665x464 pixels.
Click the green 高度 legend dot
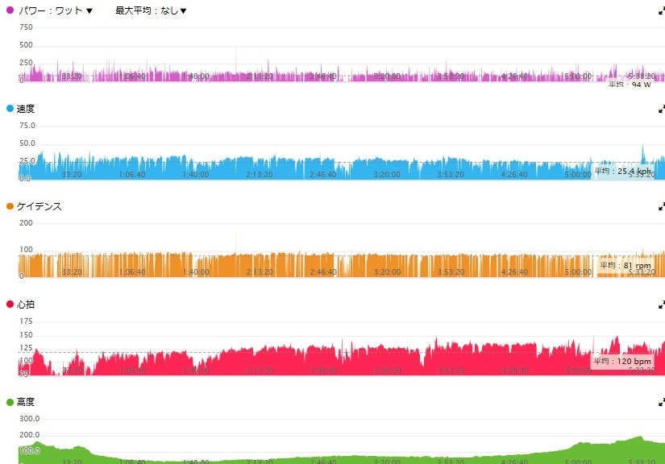click(10, 402)
